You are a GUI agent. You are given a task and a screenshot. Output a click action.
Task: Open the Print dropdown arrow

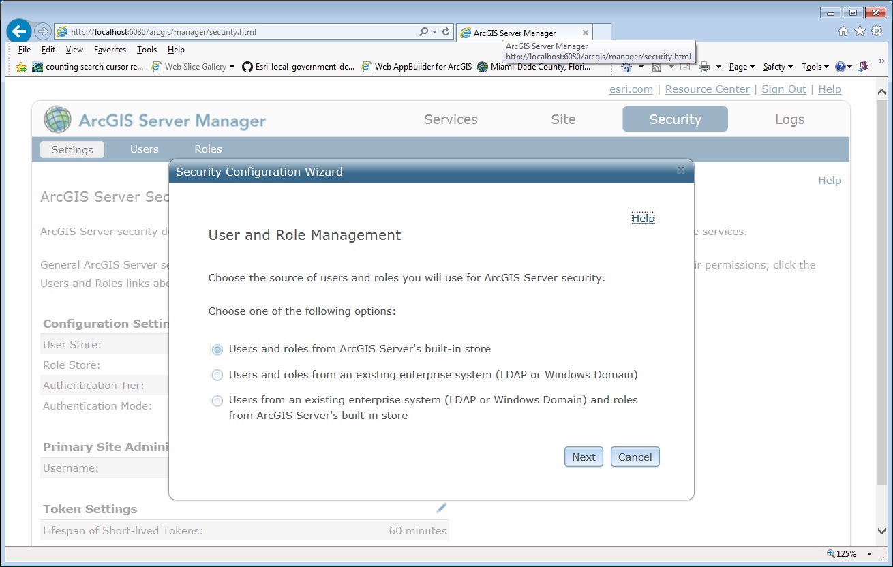(x=718, y=67)
